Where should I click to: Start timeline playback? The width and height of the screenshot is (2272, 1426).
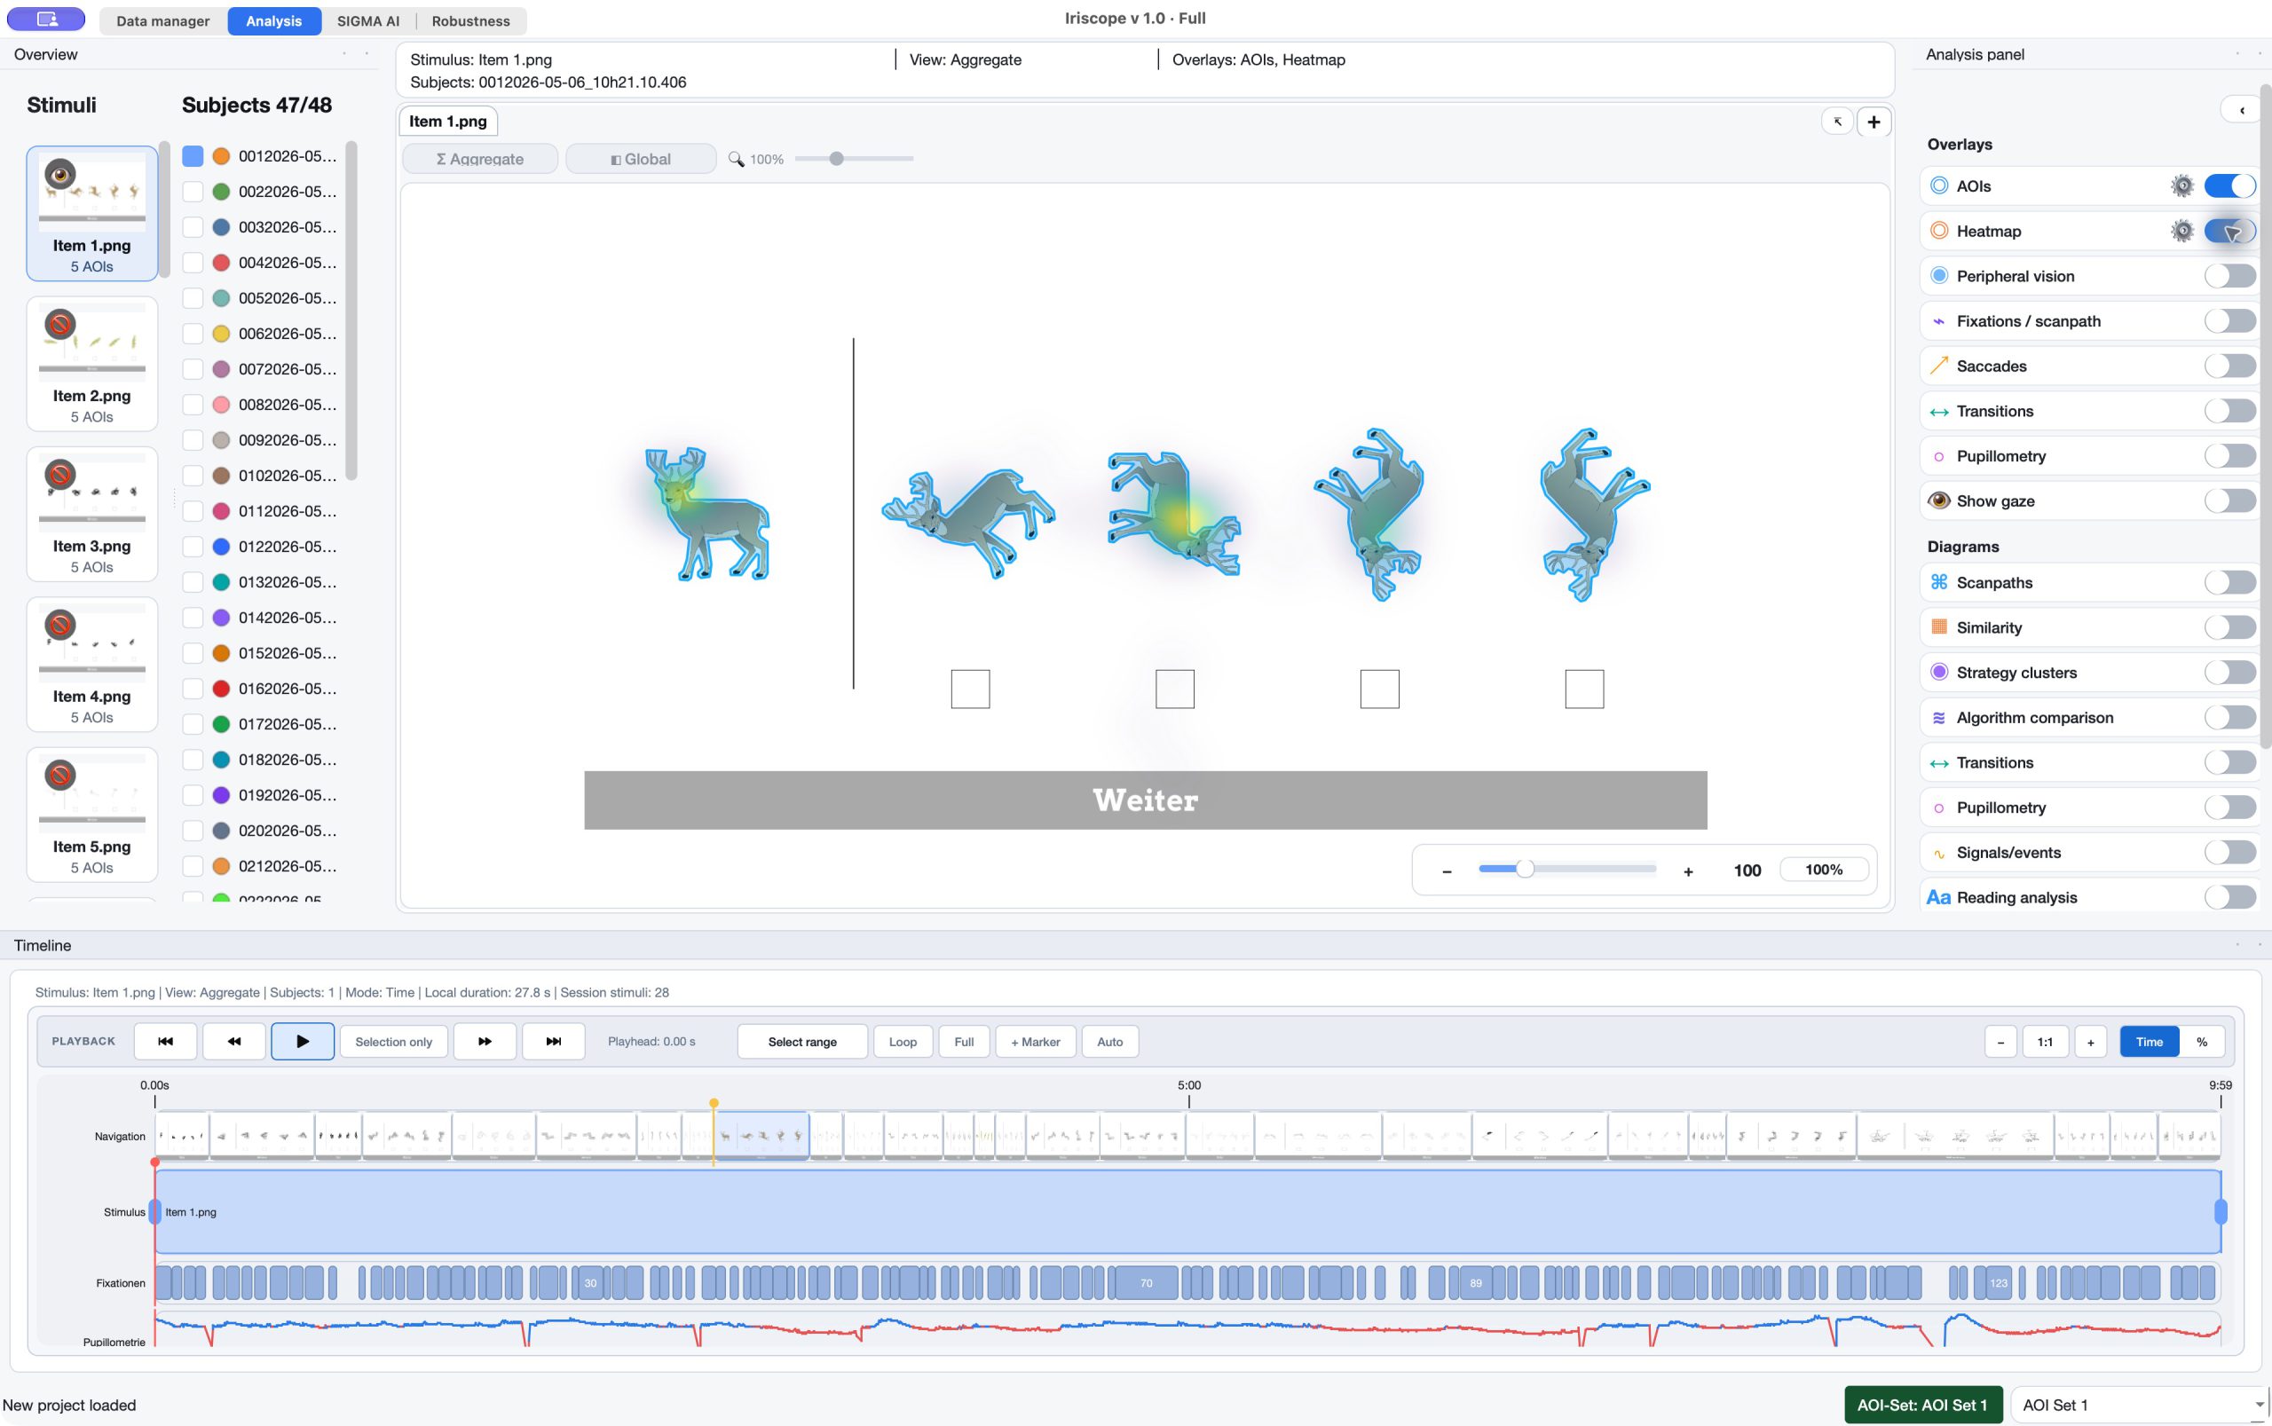(x=303, y=1041)
